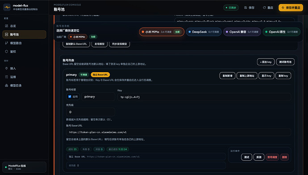Select the 小米 MiMo vendor pill

pyautogui.click(x=162, y=32)
